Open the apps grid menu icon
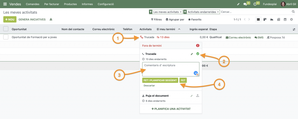The width and height of the screenshot is (298, 119). tap(5, 4)
